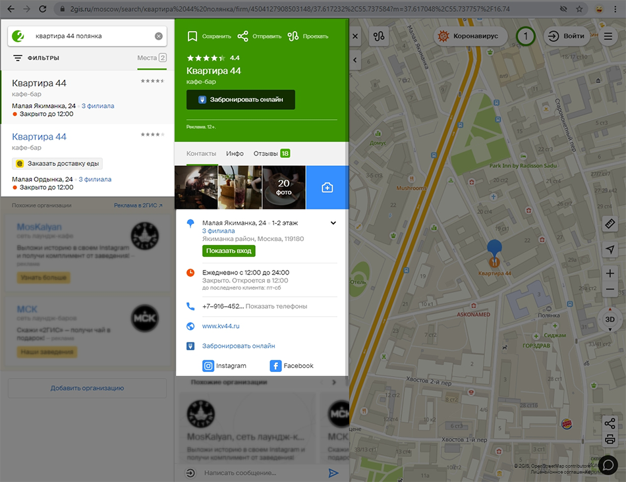This screenshot has height=482, width=626.
Task: Toggle 3D map view
Action: click(x=610, y=319)
